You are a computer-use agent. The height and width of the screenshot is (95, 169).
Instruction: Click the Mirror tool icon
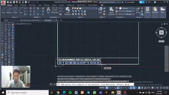click(x=34, y=11)
